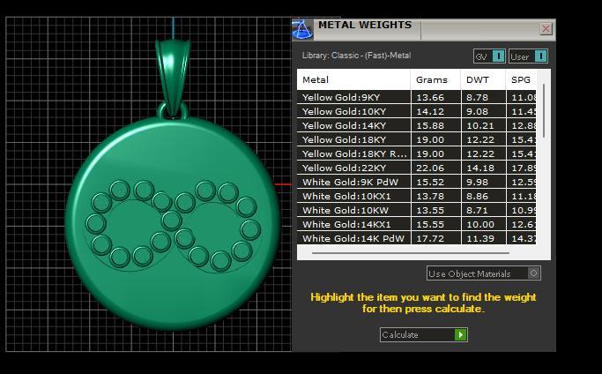Sort by the Metal column header
The height and width of the screenshot is (374, 602).
pyautogui.click(x=353, y=80)
